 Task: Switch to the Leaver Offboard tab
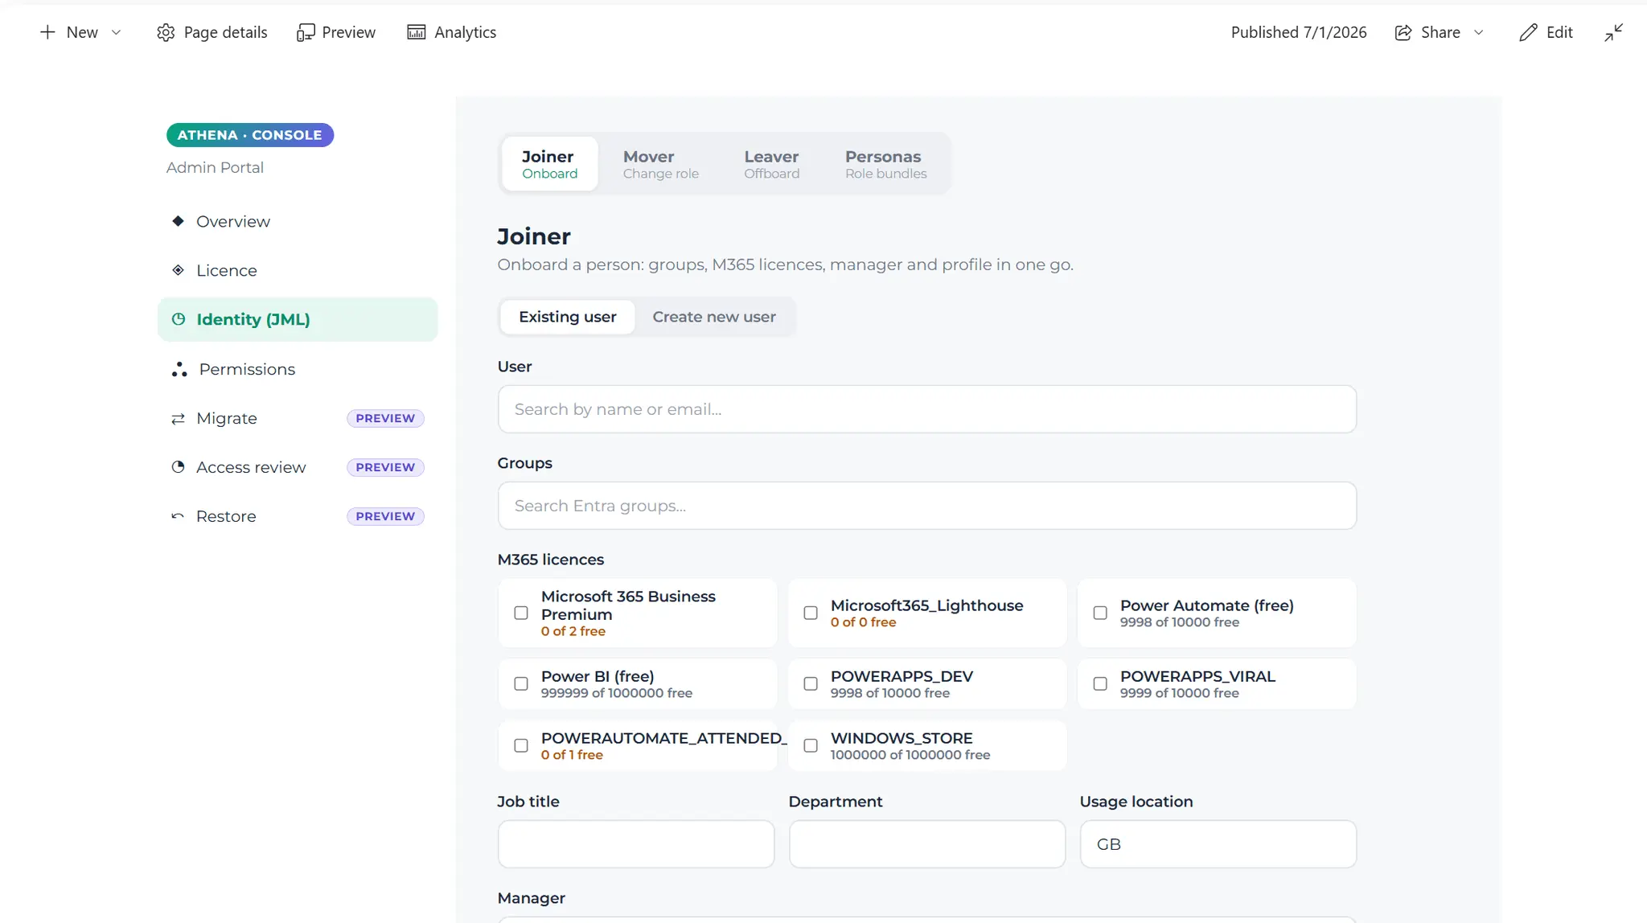coord(771,164)
